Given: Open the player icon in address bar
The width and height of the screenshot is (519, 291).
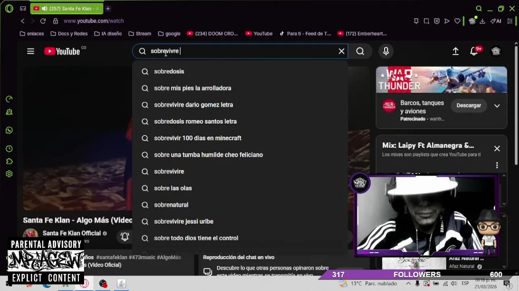Looking at the screenshot, I should (x=447, y=21).
